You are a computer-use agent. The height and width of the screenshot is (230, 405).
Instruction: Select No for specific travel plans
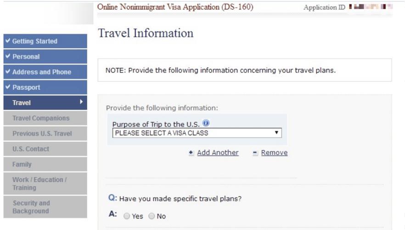pyautogui.click(x=152, y=216)
